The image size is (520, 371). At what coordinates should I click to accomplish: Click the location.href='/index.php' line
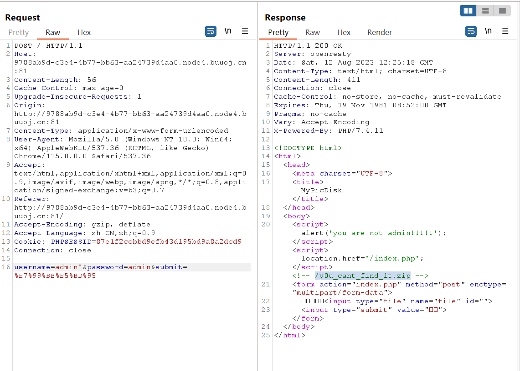click(x=362, y=259)
